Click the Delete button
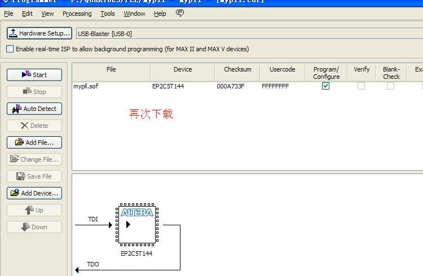 [x=34, y=126]
